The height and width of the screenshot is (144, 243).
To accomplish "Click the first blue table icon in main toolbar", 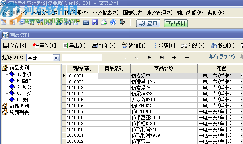I will (4, 23).
